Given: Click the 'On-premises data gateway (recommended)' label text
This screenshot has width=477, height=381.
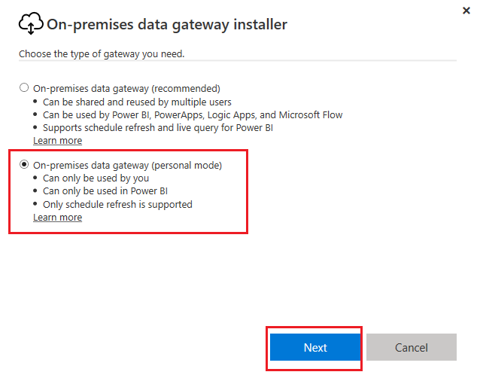Looking at the screenshot, I should (x=126, y=88).
